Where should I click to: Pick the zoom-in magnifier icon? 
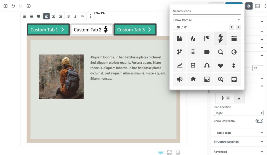click(x=220, y=79)
